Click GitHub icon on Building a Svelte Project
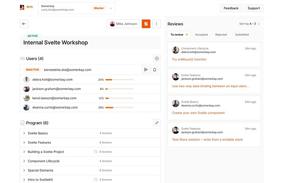This screenshot has height=183, width=283. (x=96, y=152)
